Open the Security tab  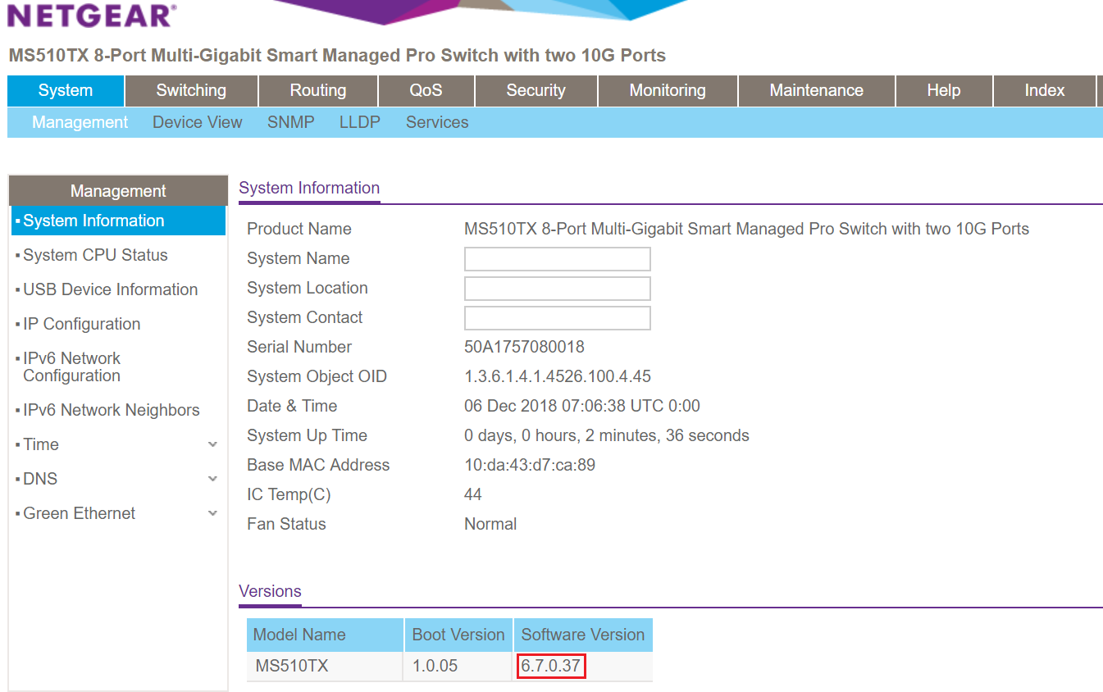click(536, 91)
